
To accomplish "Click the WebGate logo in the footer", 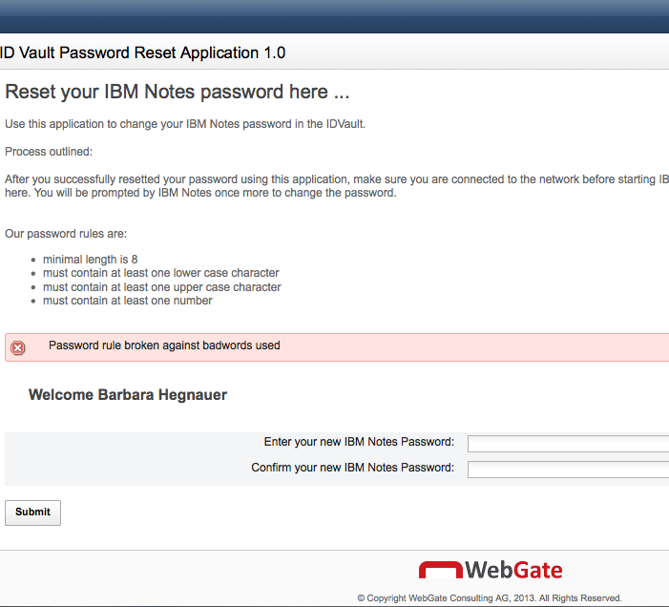I will pyautogui.click(x=491, y=570).
